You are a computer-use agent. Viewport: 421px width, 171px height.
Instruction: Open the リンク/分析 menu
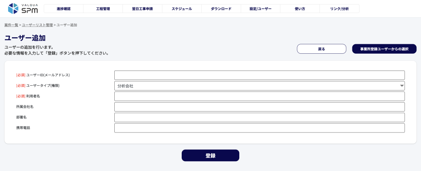click(339, 9)
